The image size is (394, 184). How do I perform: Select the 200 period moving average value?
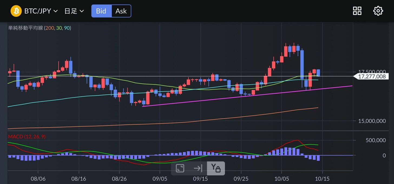coord(50,28)
